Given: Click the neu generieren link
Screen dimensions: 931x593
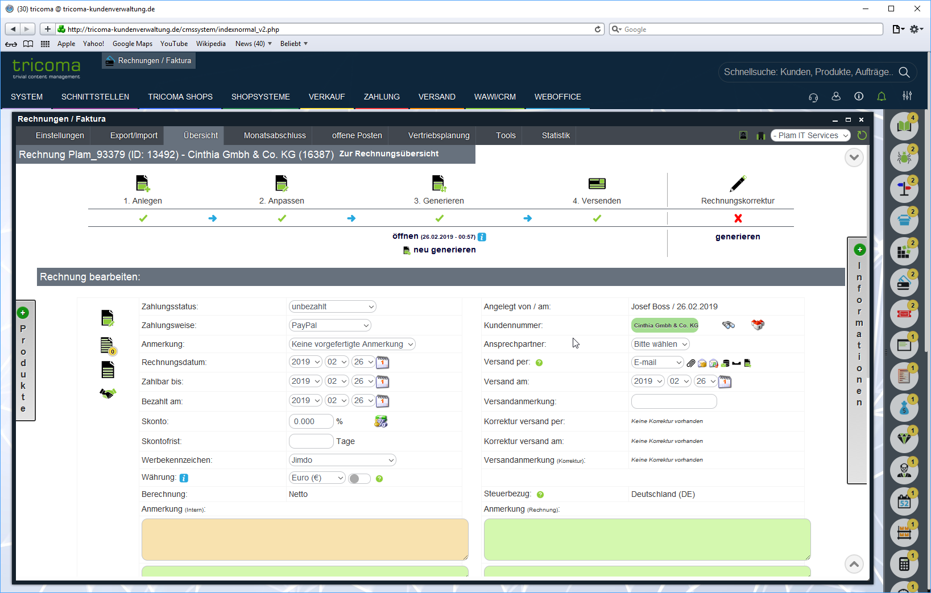Looking at the screenshot, I should 444,250.
